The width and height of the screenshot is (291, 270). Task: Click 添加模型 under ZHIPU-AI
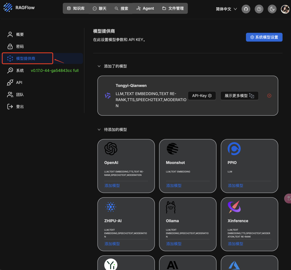point(112,244)
